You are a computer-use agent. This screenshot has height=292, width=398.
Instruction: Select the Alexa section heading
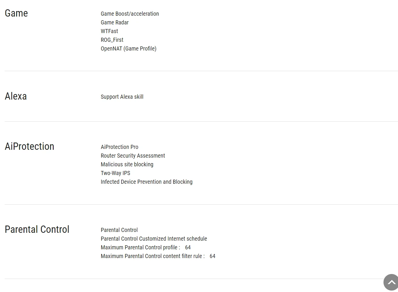[x=16, y=96]
